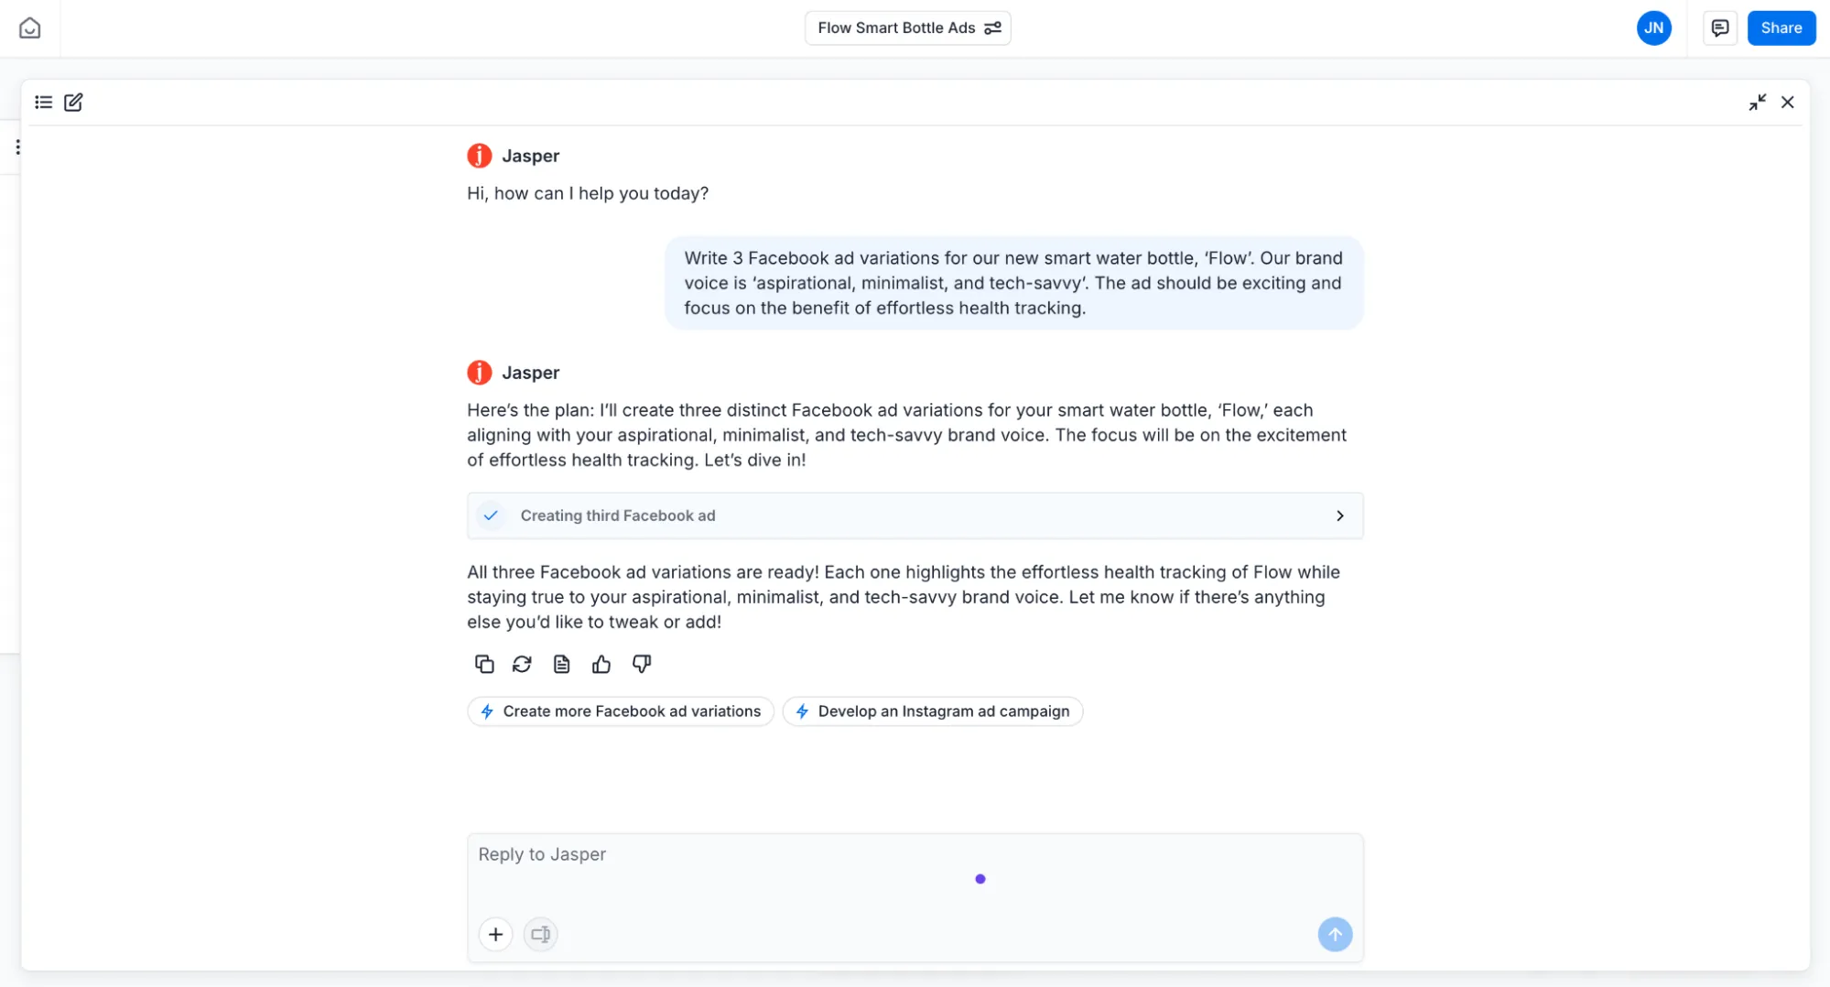Open the chat list icon

[x=43, y=103]
